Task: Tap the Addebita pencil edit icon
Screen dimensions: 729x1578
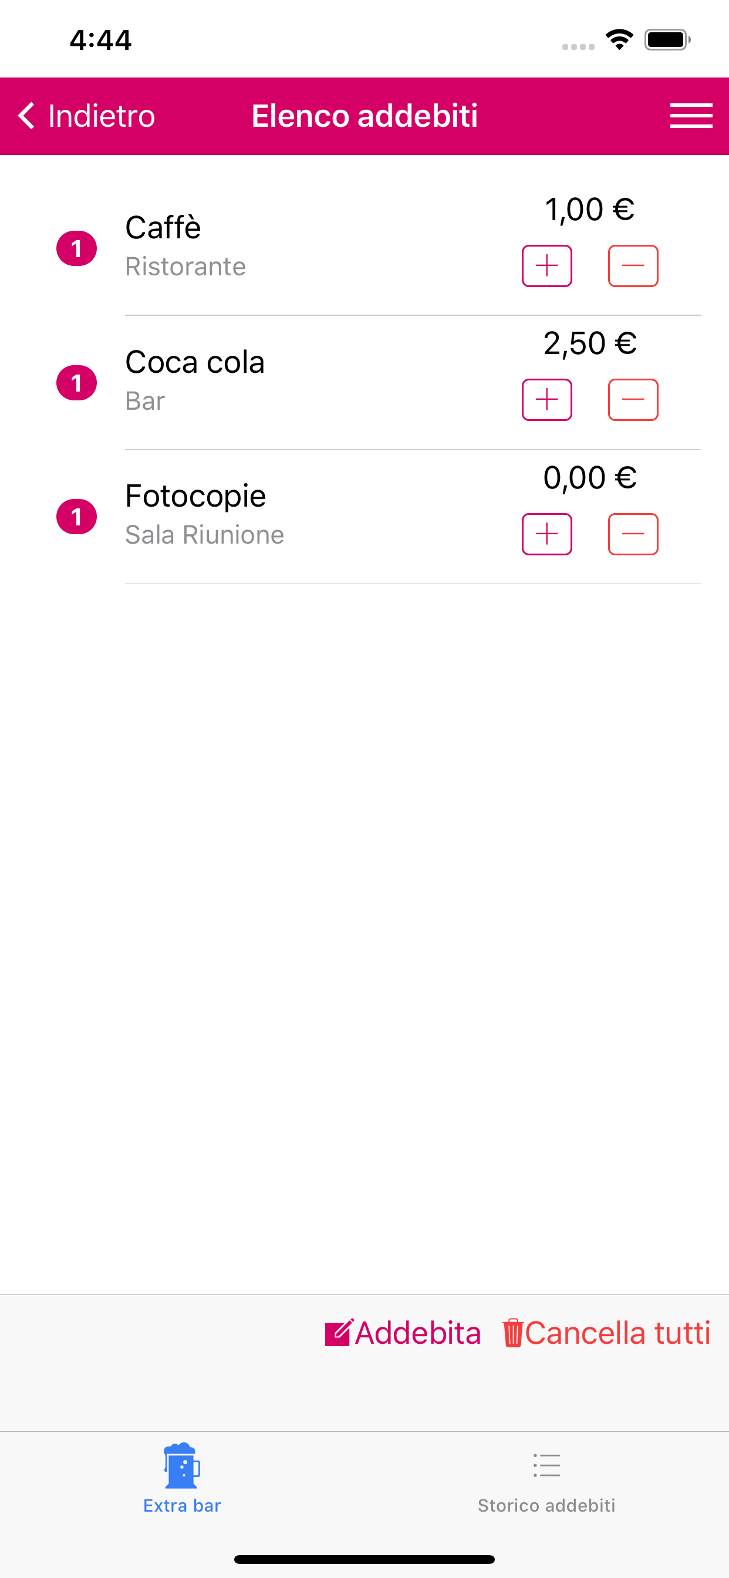Action: [x=339, y=1333]
